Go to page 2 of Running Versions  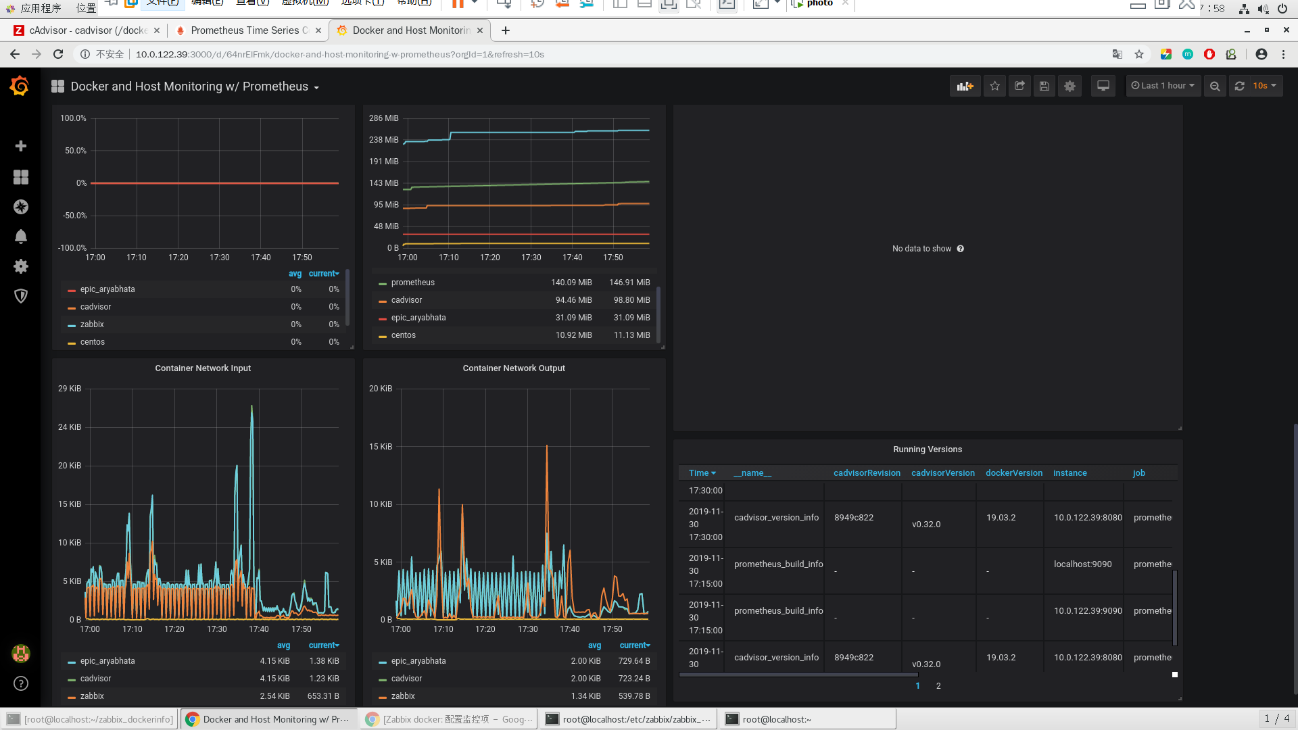point(938,686)
